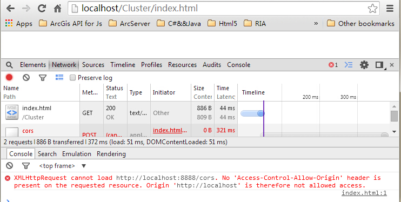Click the DevTools search magnifier icon
This screenshot has height=202, width=401.
(9, 65)
